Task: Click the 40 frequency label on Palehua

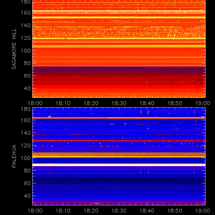Action: [x=27, y=196]
